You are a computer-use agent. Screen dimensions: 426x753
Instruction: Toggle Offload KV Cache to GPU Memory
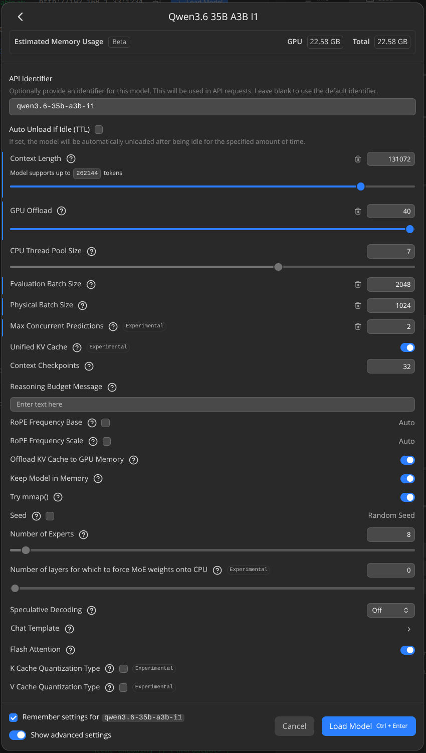407,460
